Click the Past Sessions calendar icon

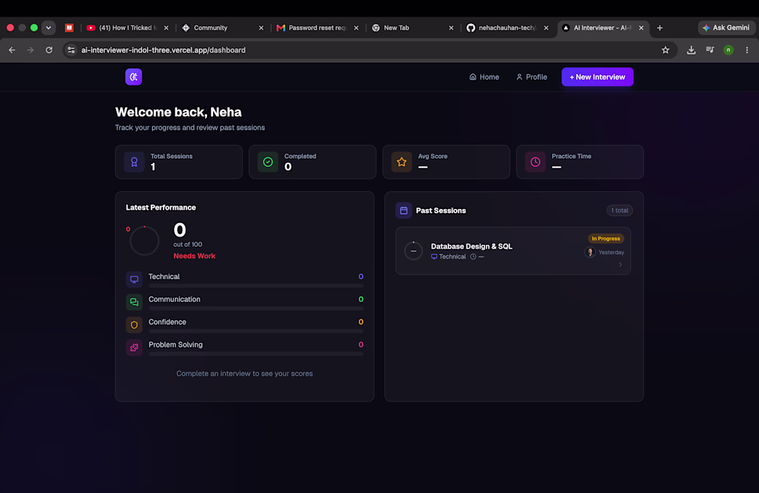(x=404, y=210)
